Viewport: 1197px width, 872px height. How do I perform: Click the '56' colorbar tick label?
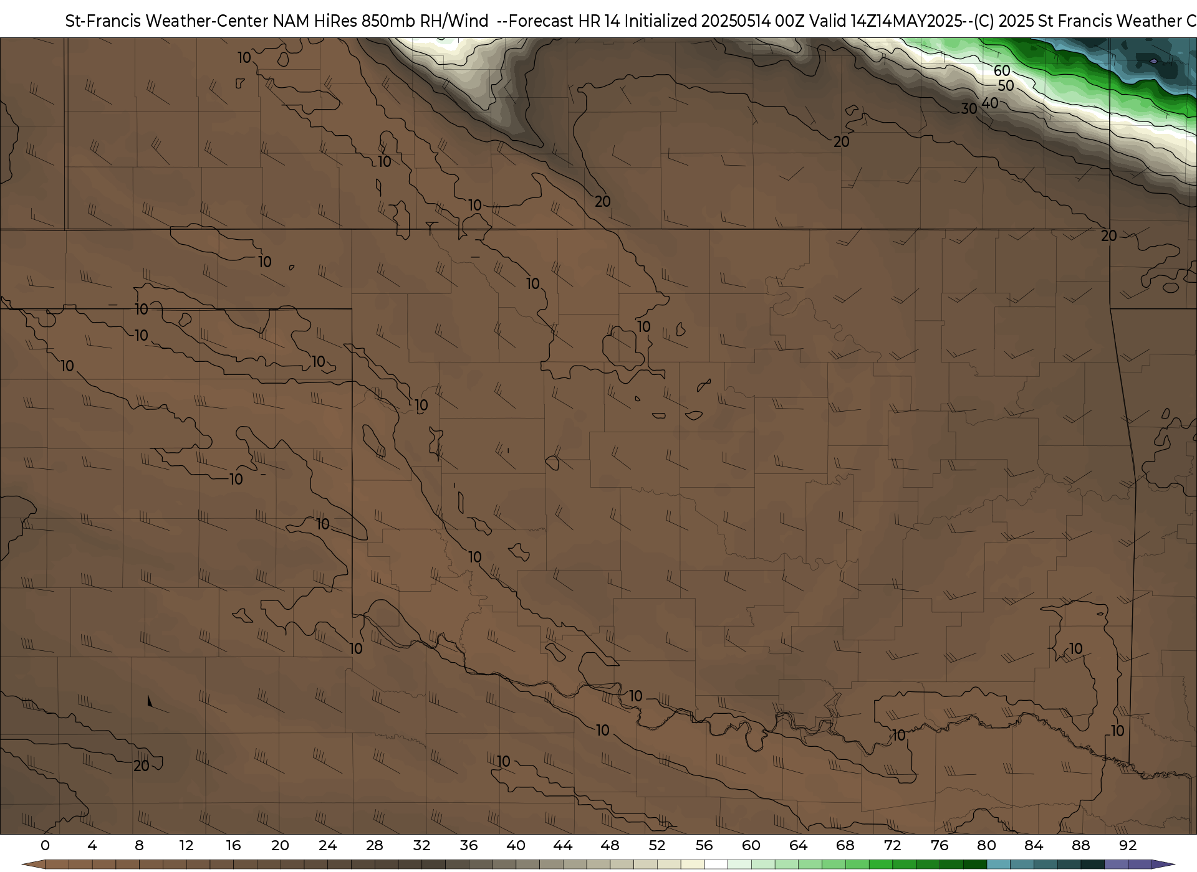click(x=704, y=845)
